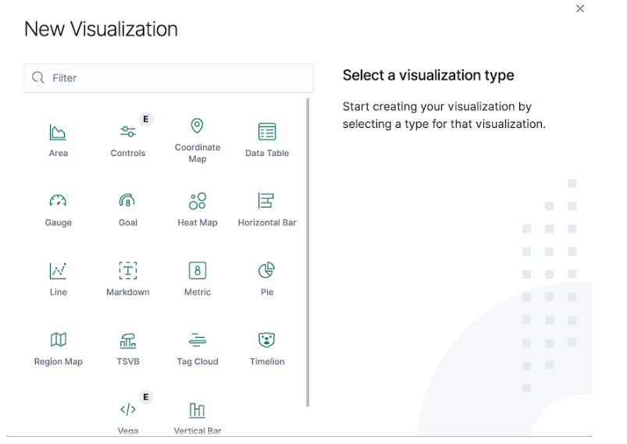Choose the Gauge visualization icon
Viewport: 627px width, 444px height.
point(58,201)
